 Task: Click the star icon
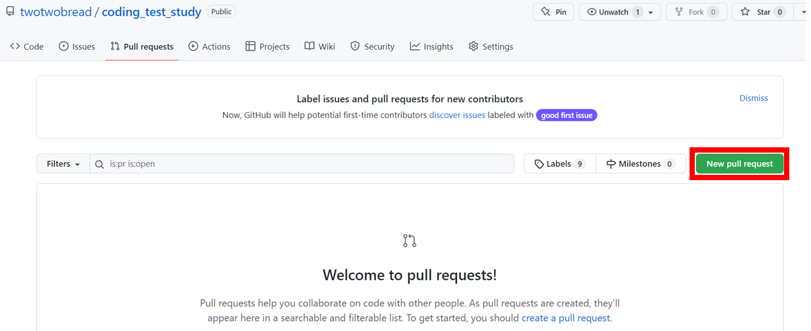coord(745,12)
